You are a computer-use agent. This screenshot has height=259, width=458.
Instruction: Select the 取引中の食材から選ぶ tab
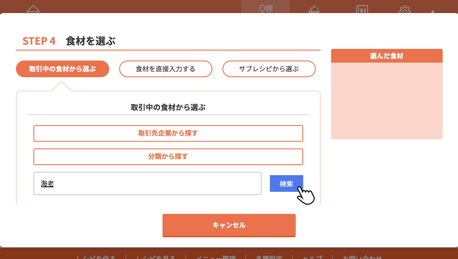click(x=62, y=69)
